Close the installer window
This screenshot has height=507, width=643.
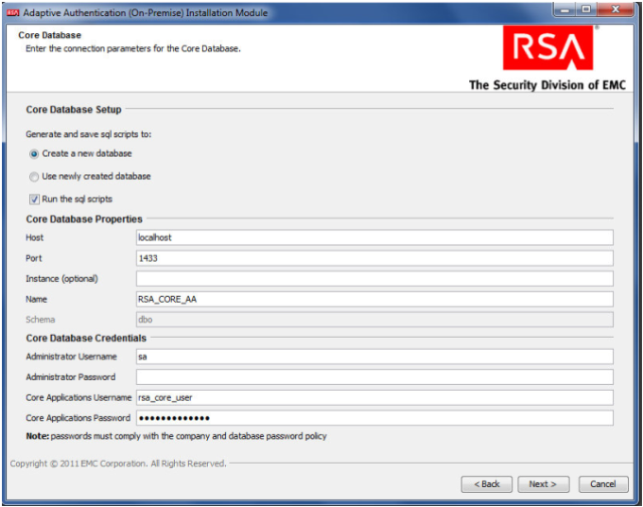[616, 9]
